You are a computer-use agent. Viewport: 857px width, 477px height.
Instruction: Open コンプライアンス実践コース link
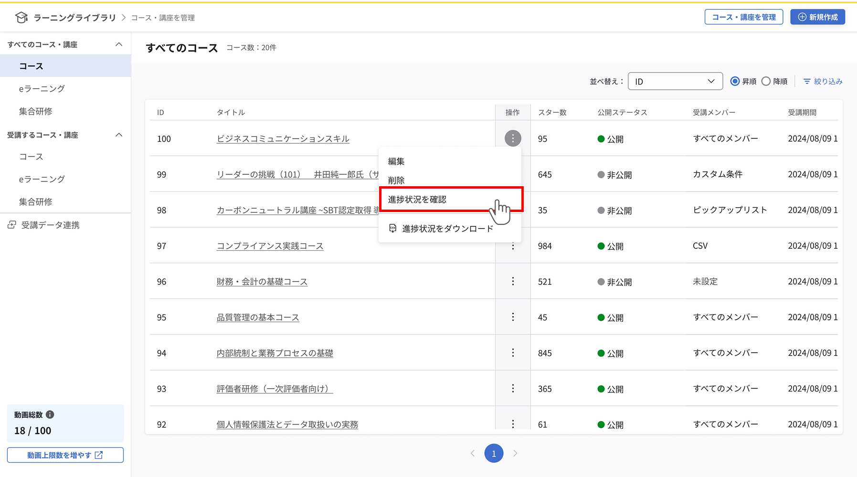[270, 246]
